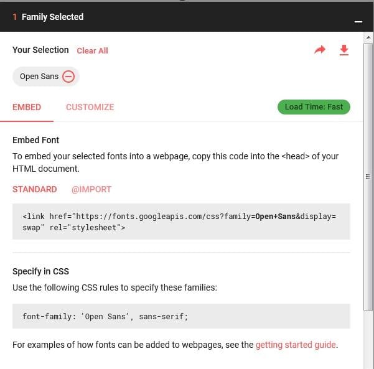Click the Open Sans chip label

click(39, 77)
